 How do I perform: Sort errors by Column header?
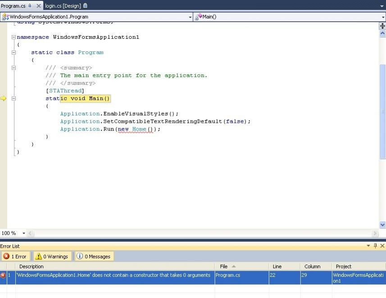316,266
